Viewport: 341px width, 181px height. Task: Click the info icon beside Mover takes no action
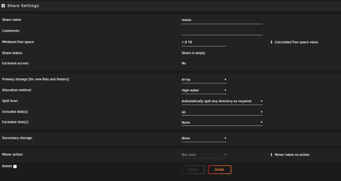(271, 154)
